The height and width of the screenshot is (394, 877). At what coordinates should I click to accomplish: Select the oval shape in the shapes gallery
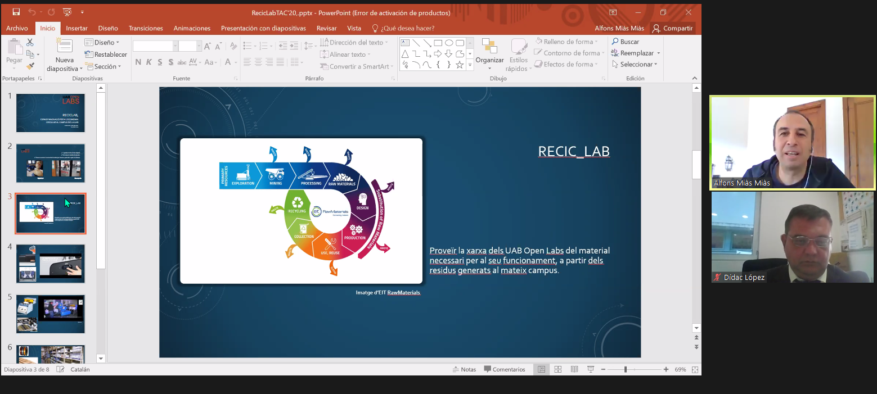point(449,43)
